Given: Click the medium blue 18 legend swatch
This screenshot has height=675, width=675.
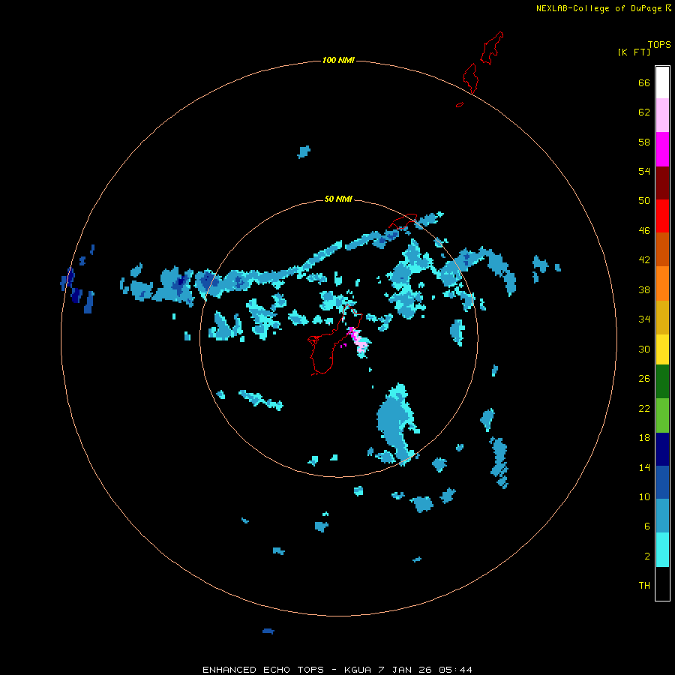Looking at the screenshot, I should pos(662,482).
